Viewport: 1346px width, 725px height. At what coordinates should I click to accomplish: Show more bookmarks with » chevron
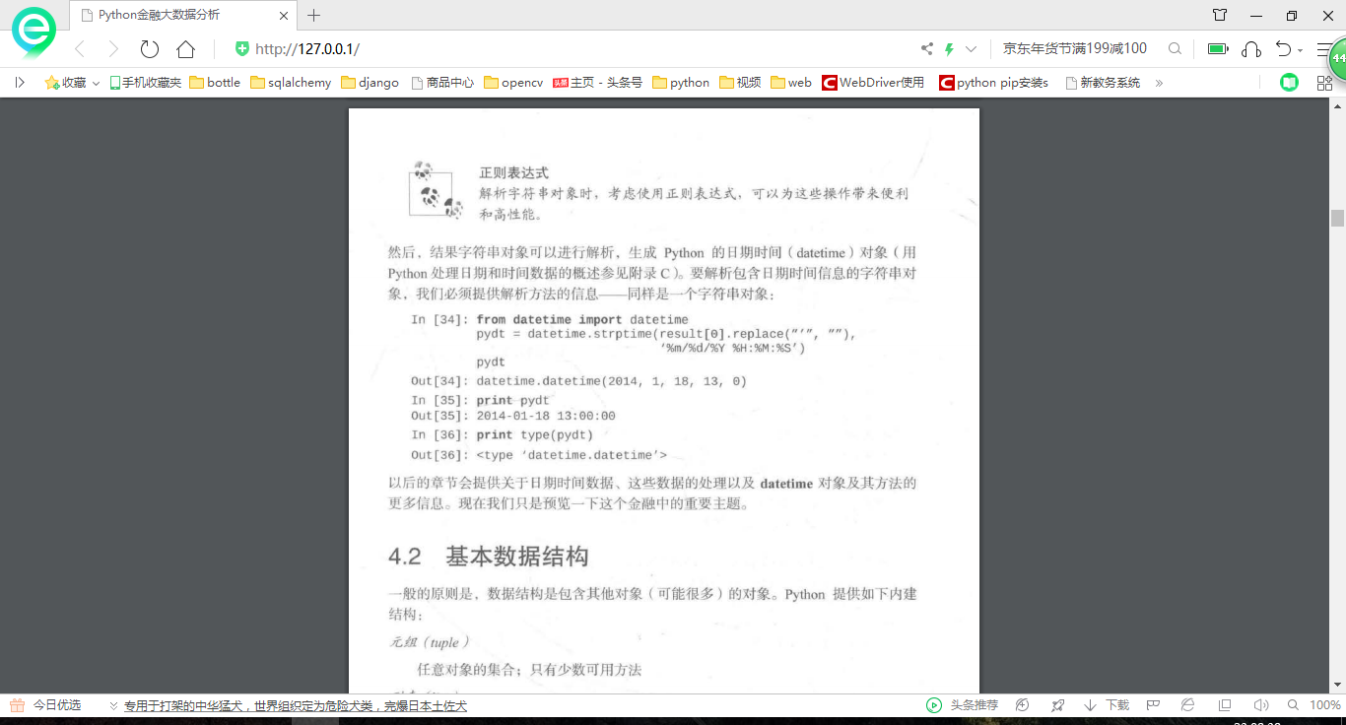pos(1159,83)
